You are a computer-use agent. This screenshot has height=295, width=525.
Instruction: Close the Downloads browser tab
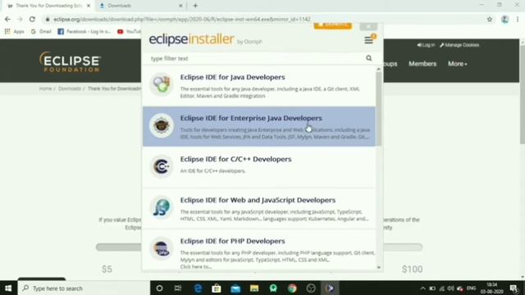coord(180,6)
